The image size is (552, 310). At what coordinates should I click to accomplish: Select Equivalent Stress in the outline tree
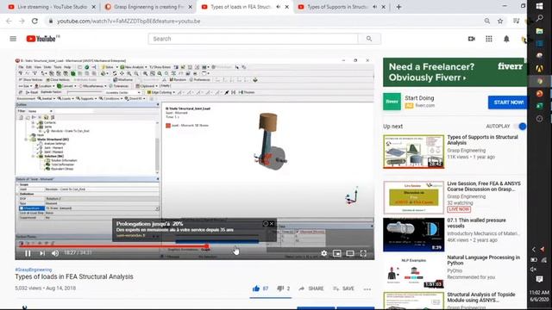62,169
